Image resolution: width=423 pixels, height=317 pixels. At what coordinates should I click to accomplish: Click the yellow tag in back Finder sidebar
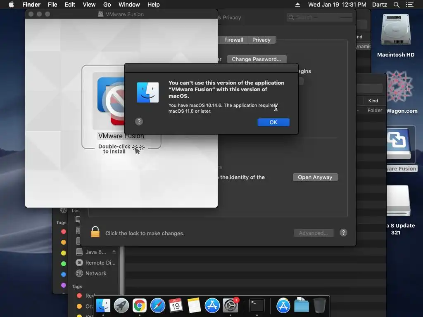(x=64, y=253)
